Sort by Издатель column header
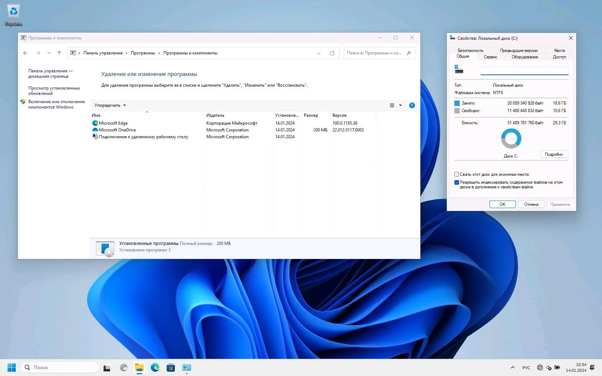 pyautogui.click(x=238, y=115)
